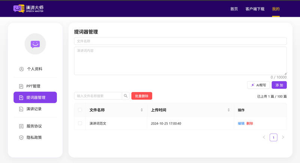The height and width of the screenshot is (163, 300).
Task: Sort by 上传时间 column arrows
Action: [229, 110]
